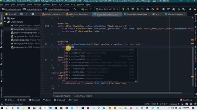The image size is (197, 110).
Task: Choose 'position' autocomplete suggestion
Action: pos(101,50)
